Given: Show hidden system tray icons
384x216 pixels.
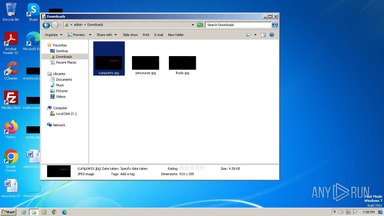Looking at the screenshot, I should click(334, 212).
